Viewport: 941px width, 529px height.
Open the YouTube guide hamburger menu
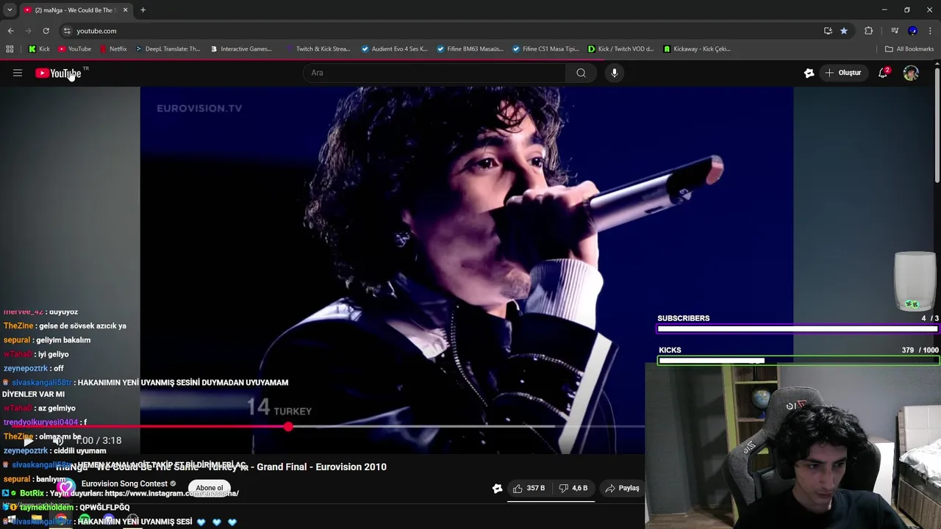[18, 73]
